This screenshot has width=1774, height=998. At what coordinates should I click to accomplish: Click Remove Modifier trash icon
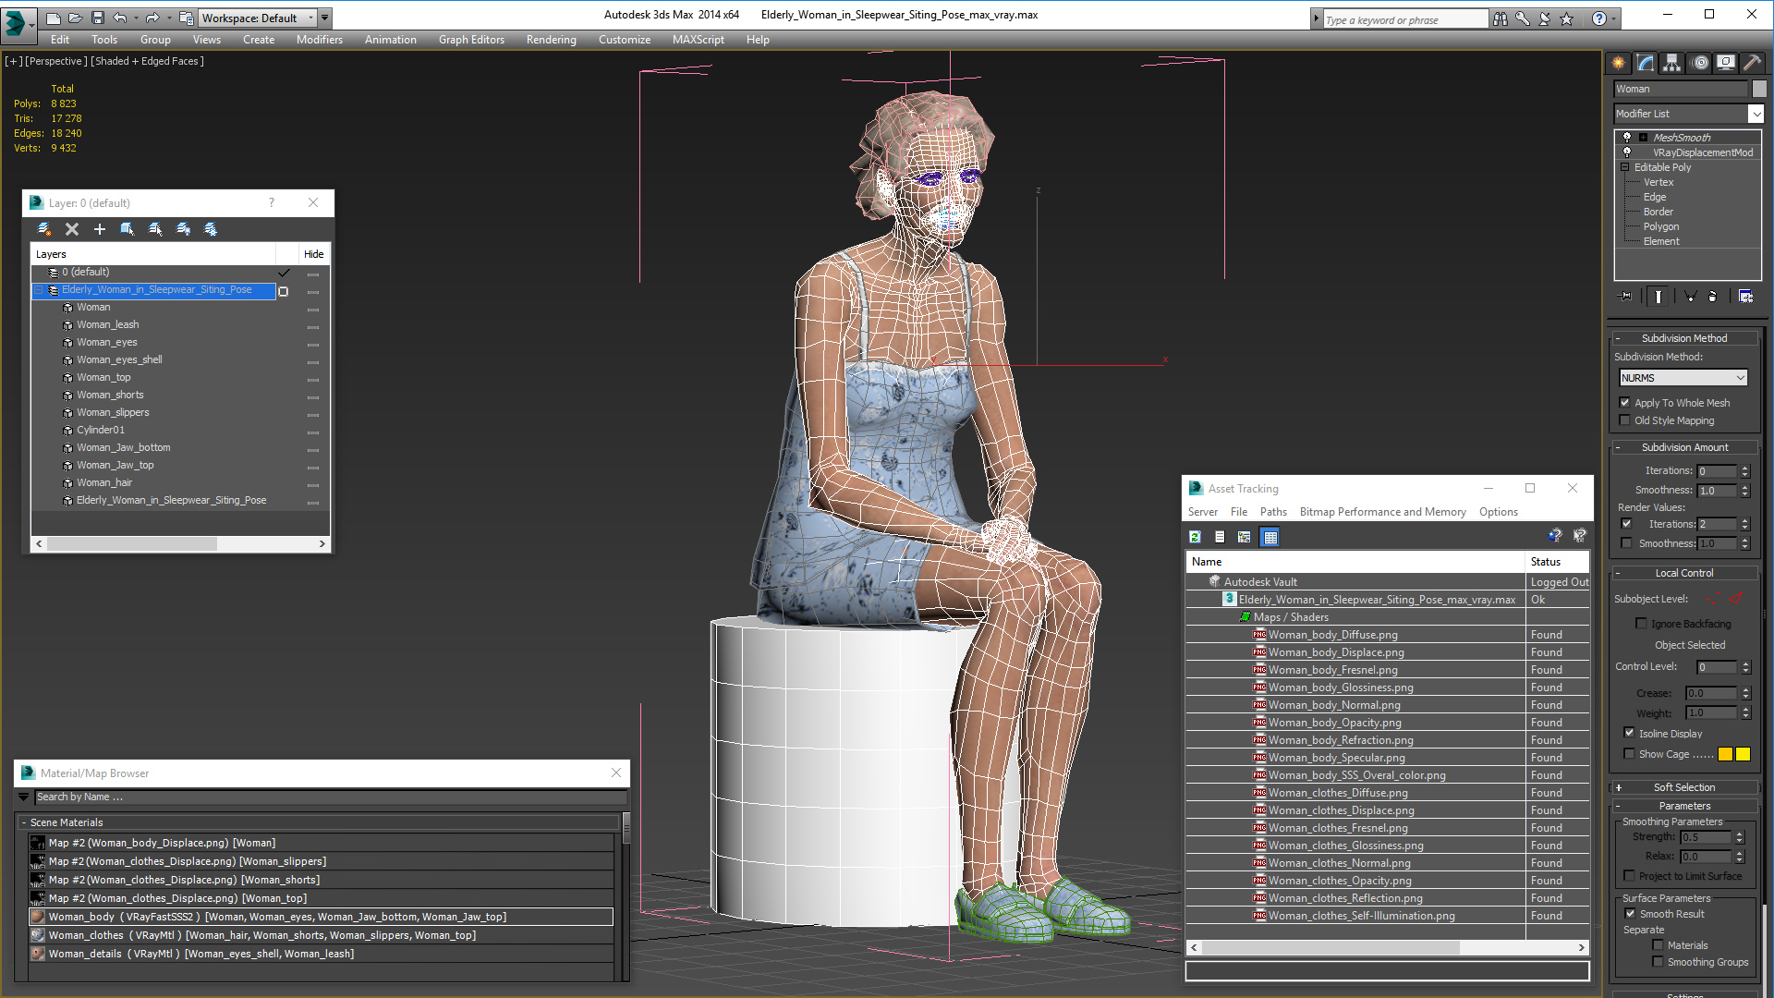click(x=1713, y=297)
